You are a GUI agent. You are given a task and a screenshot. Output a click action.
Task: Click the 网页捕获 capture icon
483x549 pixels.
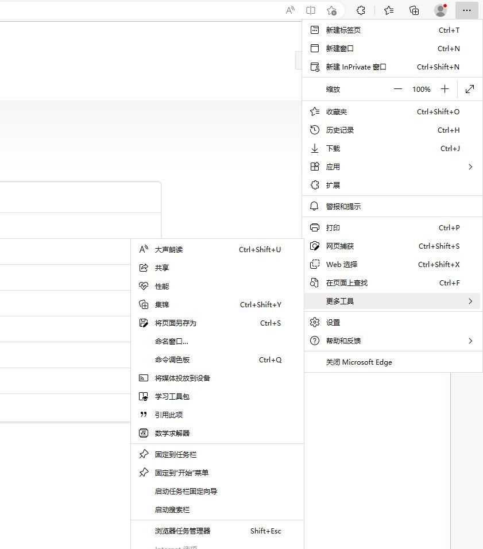pyautogui.click(x=315, y=246)
